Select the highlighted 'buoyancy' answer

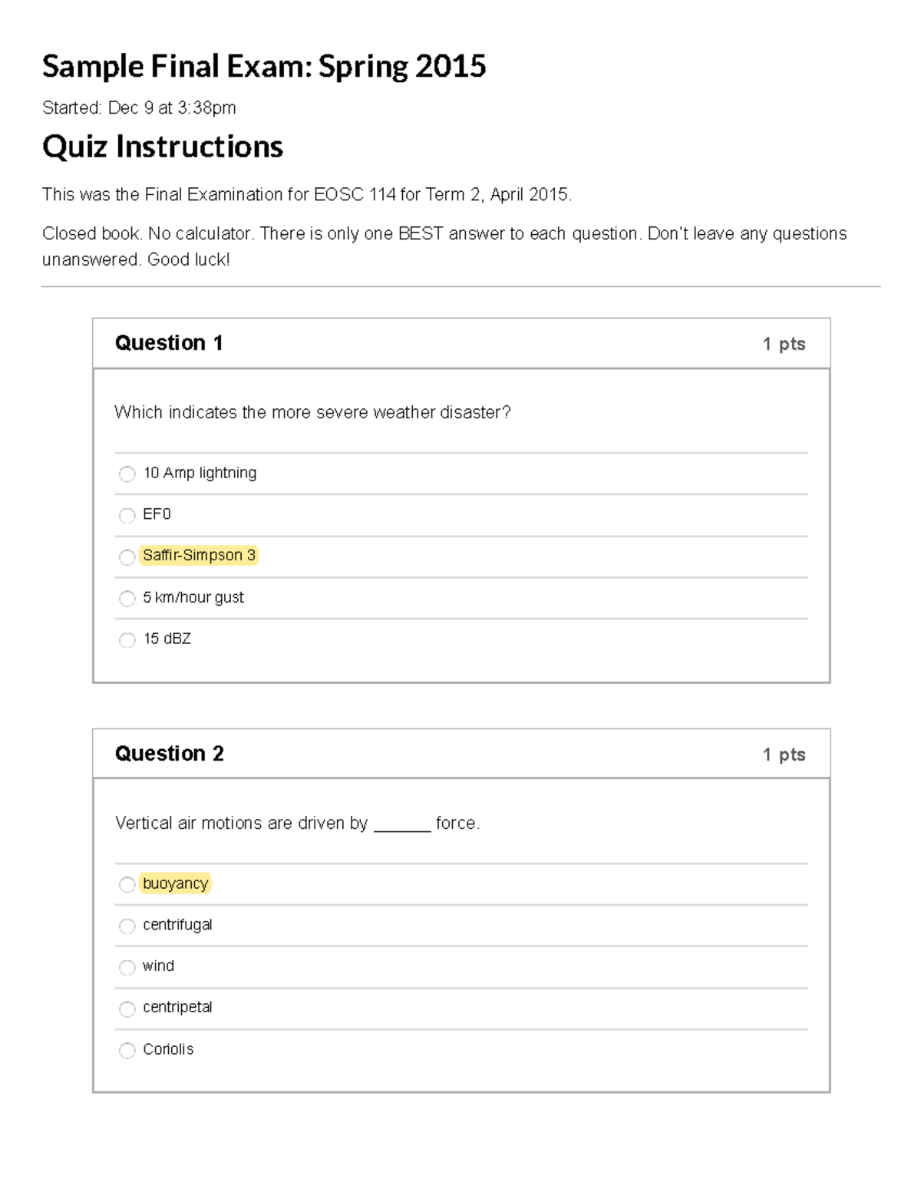[127, 886]
